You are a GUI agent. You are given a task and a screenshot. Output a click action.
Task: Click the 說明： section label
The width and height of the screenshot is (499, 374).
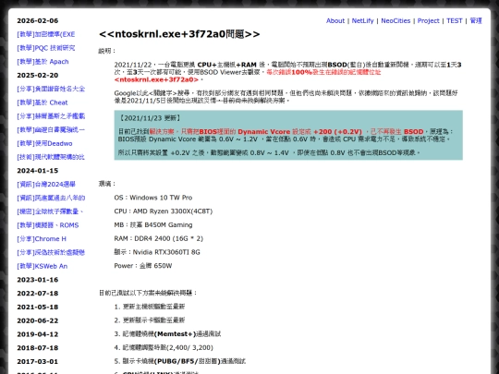point(107,51)
